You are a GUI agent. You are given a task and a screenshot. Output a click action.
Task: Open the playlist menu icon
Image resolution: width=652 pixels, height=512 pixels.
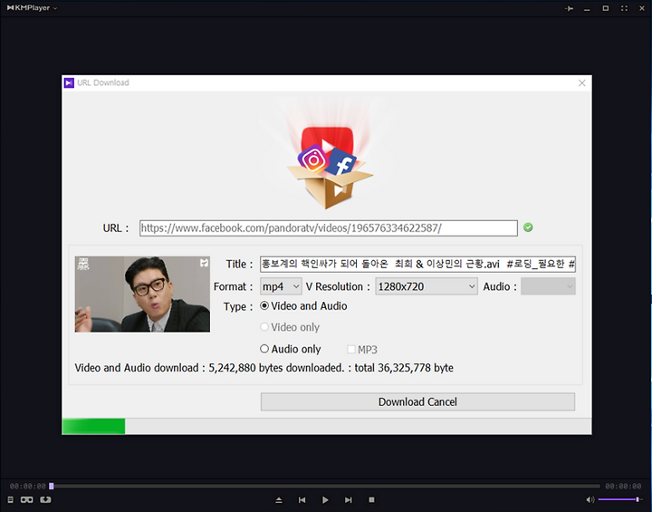10,499
